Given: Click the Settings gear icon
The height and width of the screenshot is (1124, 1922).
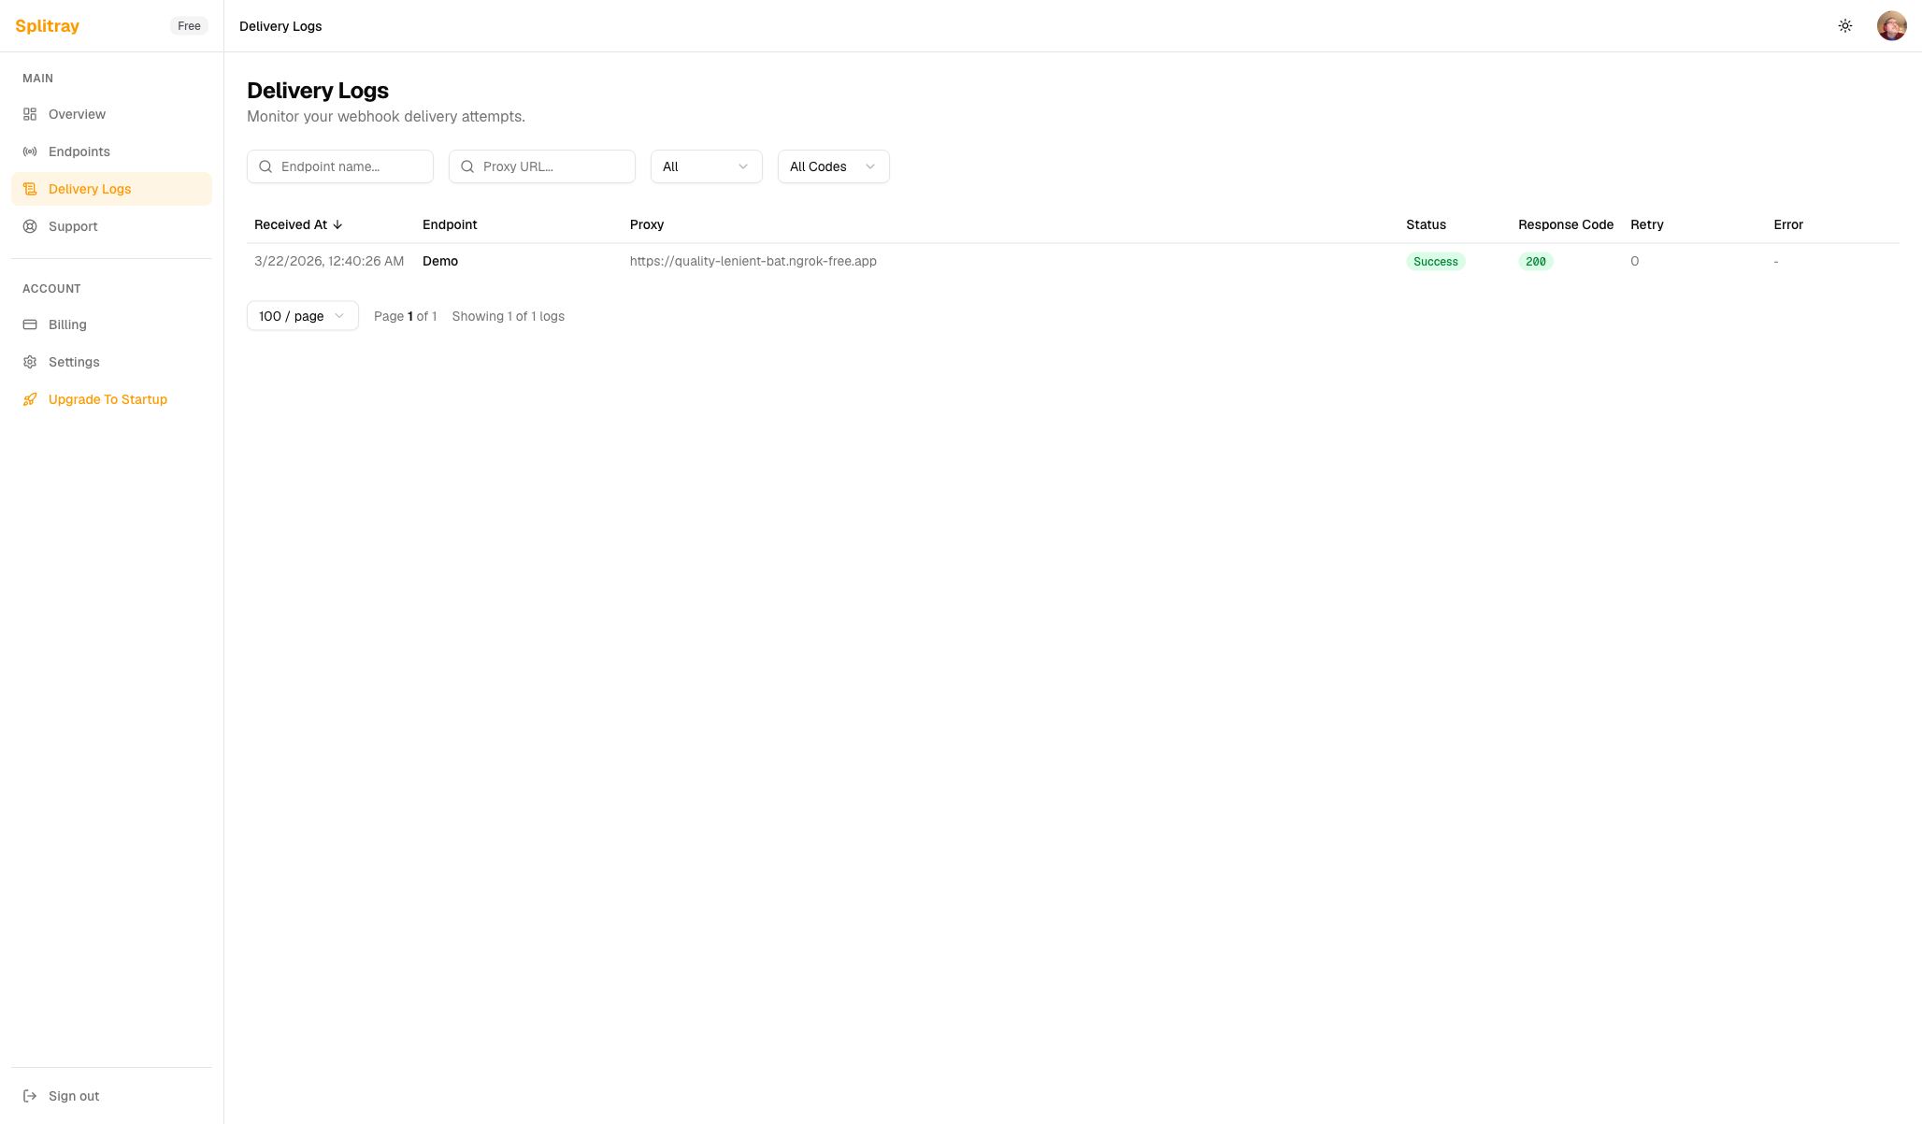Looking at the screenshot, I should pyautogui.click(x=30, y=362).
